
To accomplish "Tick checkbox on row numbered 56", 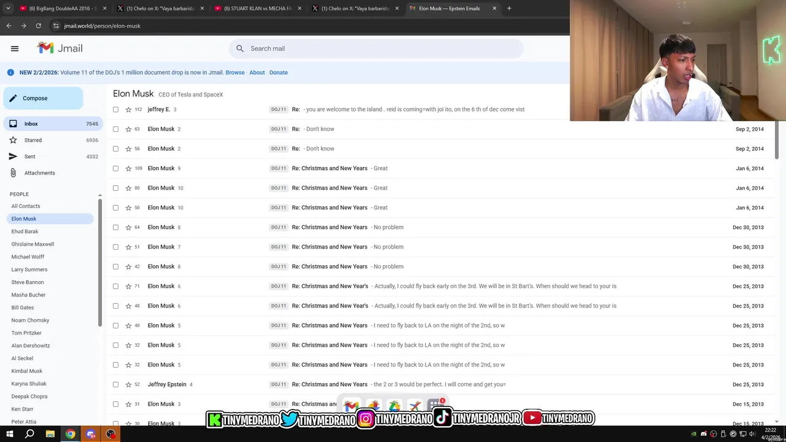I will pyautogui.click(x=115, y=149).
